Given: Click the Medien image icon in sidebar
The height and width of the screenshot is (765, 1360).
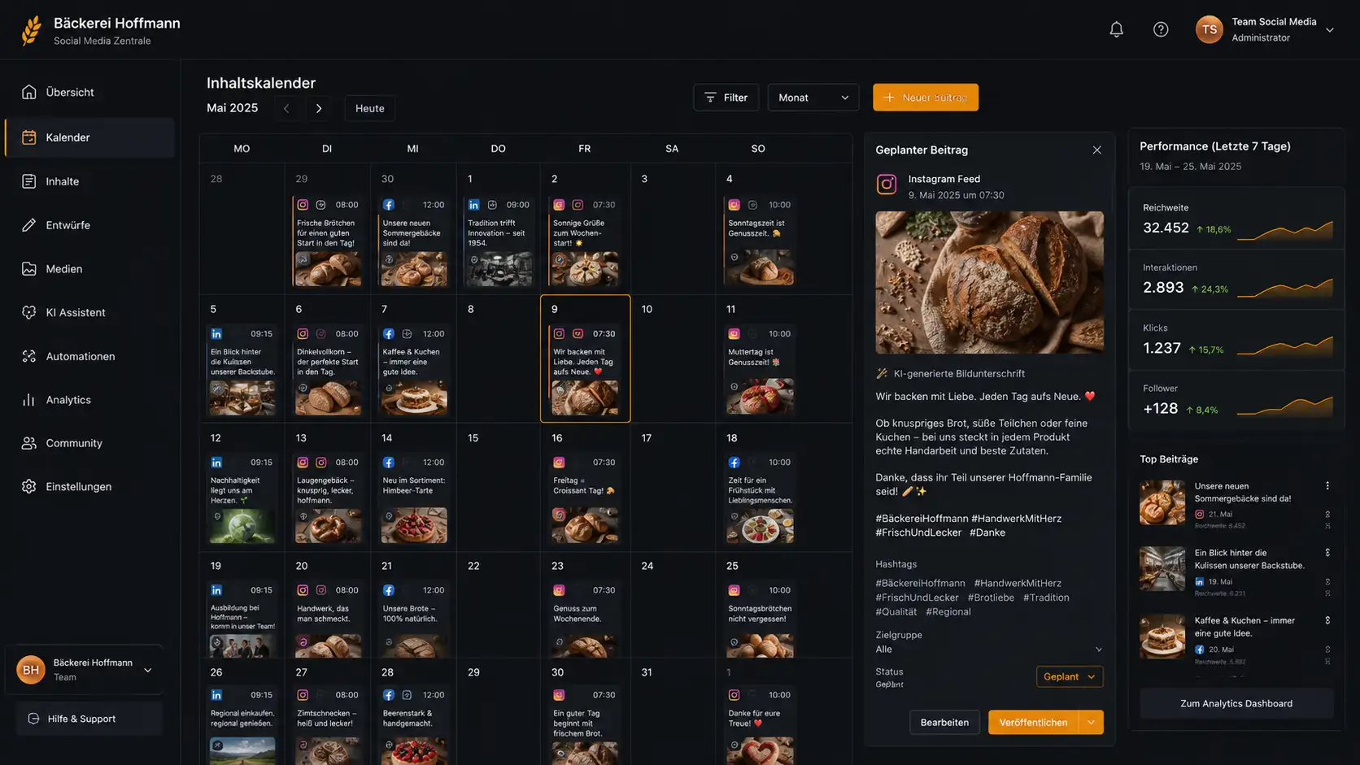Looking at the screenshot, I should (x=29, y=268).
